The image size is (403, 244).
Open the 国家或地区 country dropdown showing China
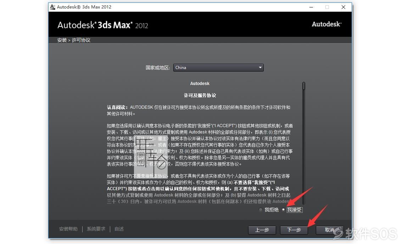click(218, 68)
